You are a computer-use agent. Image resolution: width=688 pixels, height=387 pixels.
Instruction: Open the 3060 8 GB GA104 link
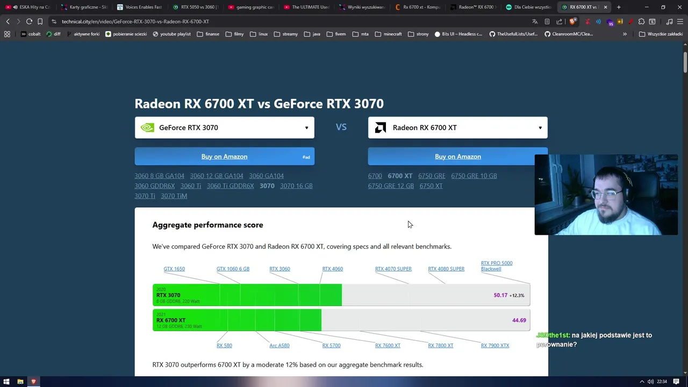(159, 176)
